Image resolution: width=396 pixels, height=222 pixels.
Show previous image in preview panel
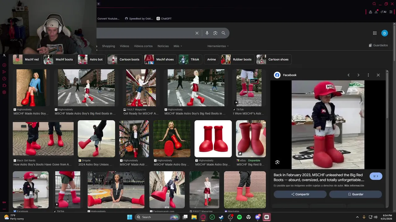tap(348, 75)
